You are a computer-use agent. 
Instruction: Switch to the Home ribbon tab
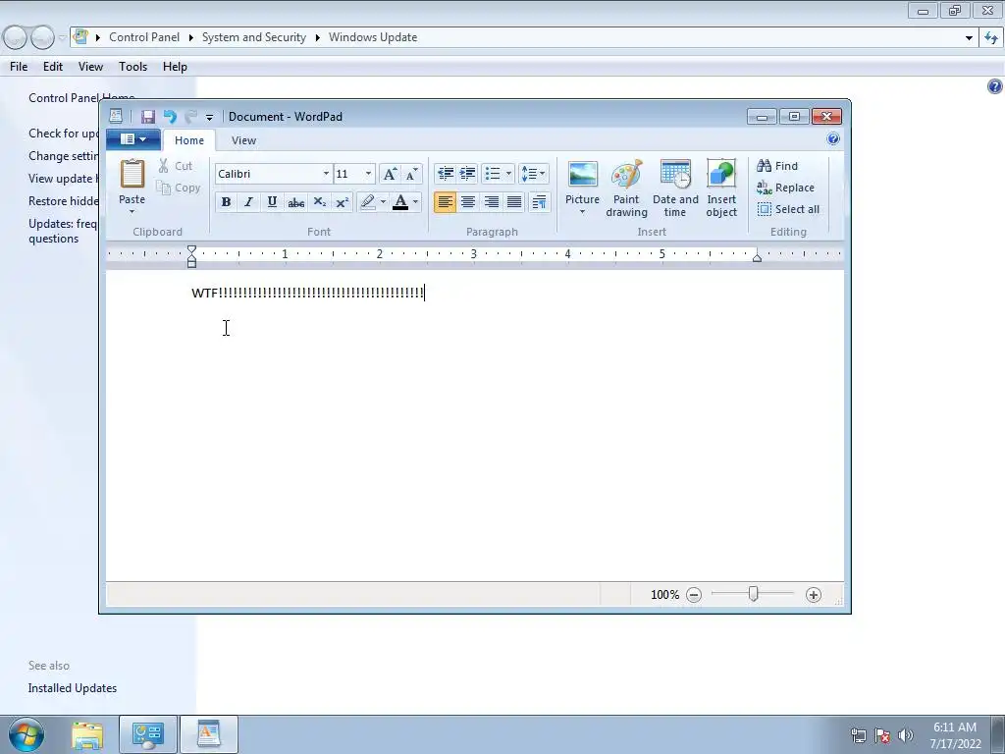click(189, 140)
